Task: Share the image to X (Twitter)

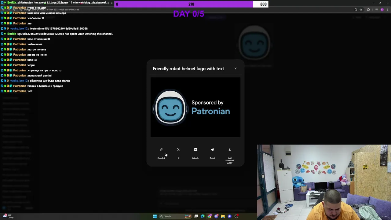Action: 178,153
